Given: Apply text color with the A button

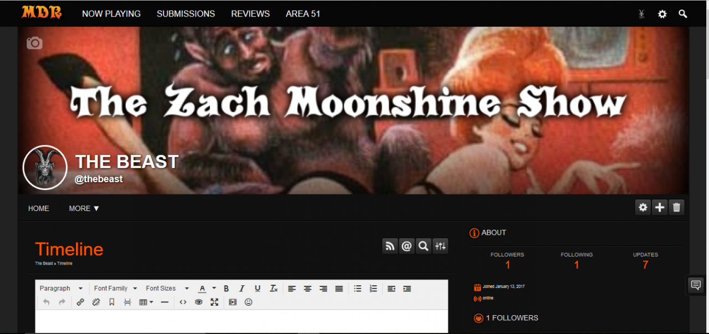Looking at the screenshot, I should [x=202, y=289].
